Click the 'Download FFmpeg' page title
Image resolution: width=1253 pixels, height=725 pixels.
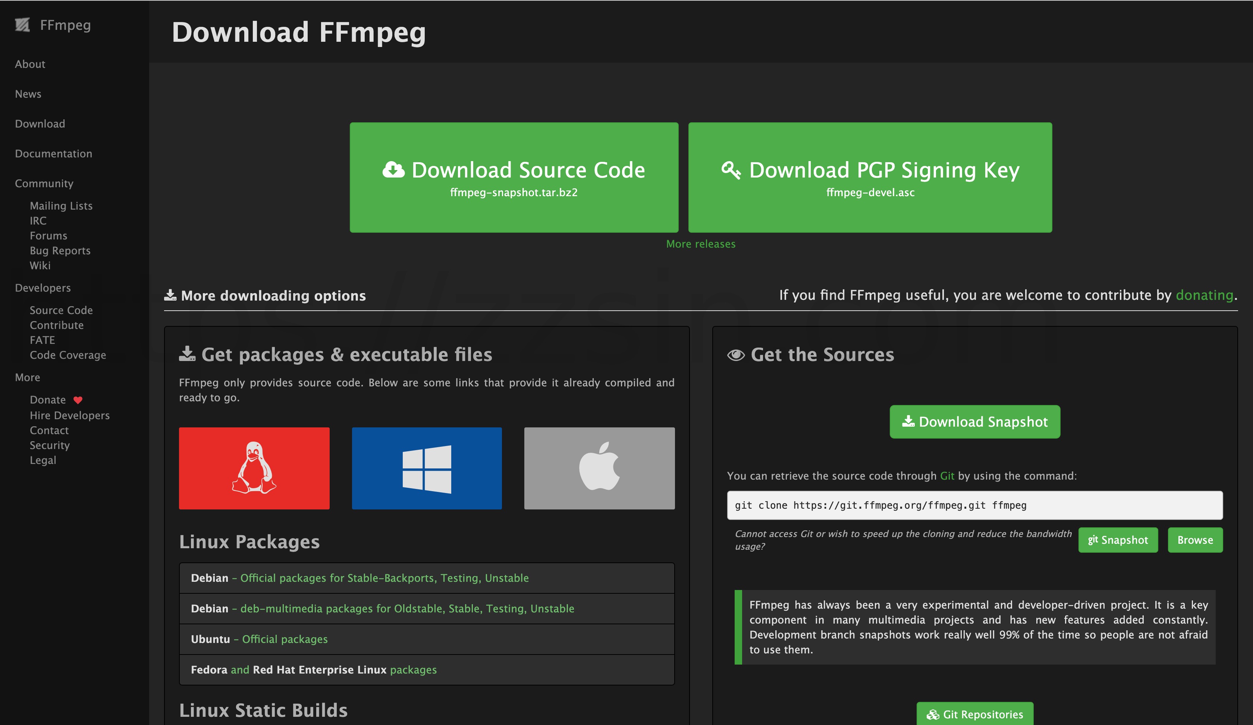click(x=298, y=32)
